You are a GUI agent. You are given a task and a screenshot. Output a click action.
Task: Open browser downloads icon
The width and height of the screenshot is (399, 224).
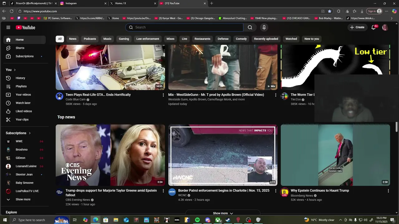[x=362, y=11]
